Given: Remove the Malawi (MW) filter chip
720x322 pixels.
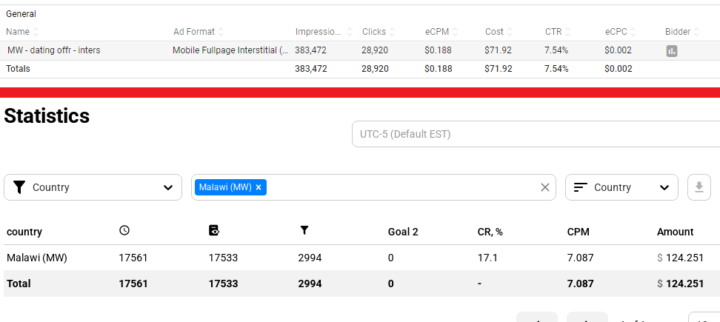Looking at the screenshot, I should (x=259, y=188).
